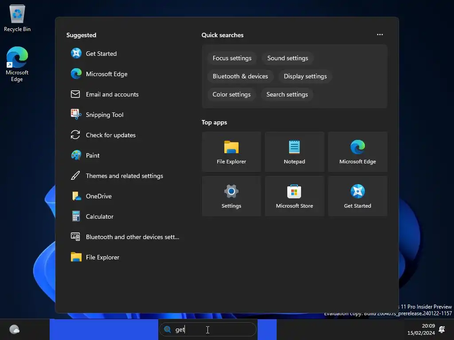This screenshot has height=340, width=454.
Task: Open Get Started tile in Top apps
Action: pyautogui.click(x=358, y=196)
